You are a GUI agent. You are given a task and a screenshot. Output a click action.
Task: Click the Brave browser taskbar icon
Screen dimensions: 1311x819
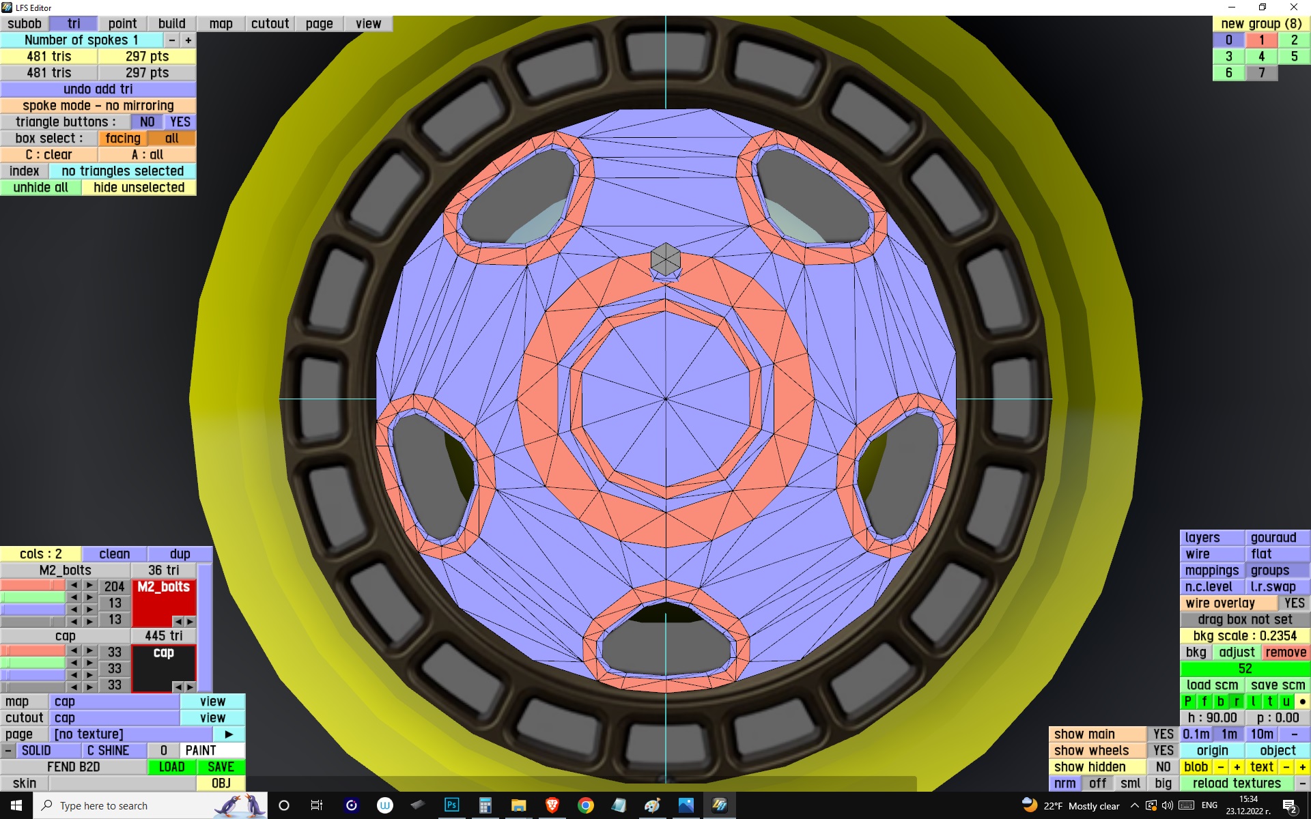pyautogui.click(x=552, y=805)
